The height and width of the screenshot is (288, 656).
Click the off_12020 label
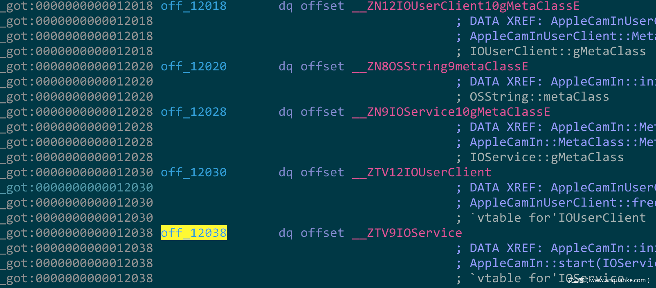194,66
